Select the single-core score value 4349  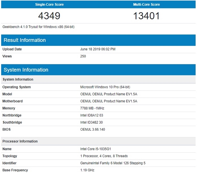[49, 16]
